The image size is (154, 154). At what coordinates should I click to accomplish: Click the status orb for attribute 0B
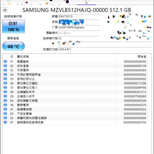click(5, 105)
